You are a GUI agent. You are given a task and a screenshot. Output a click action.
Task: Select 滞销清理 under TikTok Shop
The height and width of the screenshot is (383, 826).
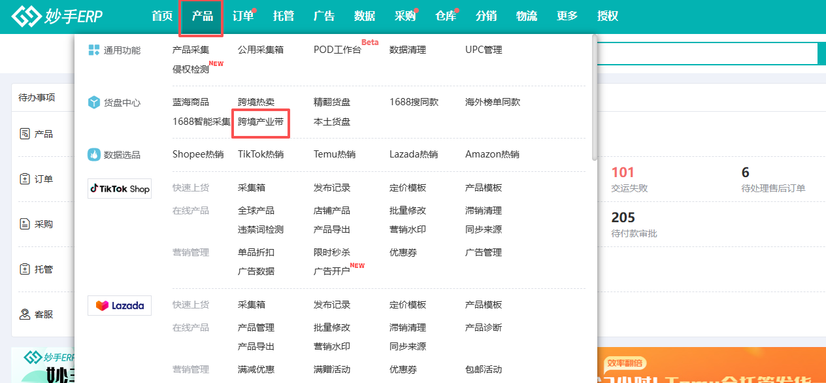484,210
